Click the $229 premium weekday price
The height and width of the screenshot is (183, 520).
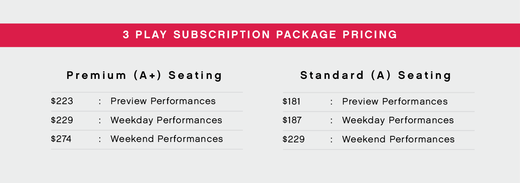coord(62,120)
